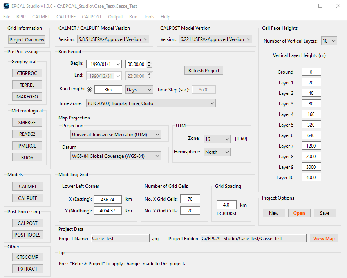
Task: Click the Project Name field
Action: pos(120,238)
